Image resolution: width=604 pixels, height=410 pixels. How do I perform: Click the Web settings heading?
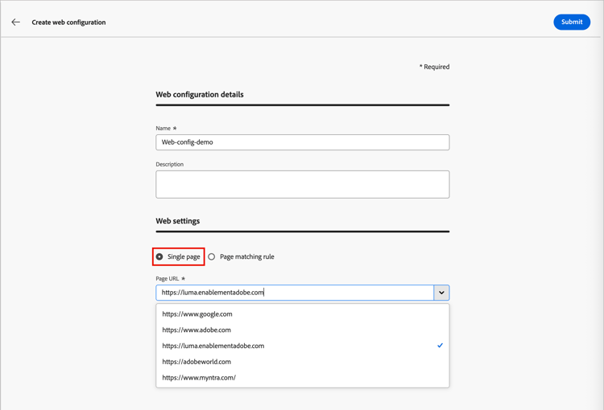(x=178, y=221)
